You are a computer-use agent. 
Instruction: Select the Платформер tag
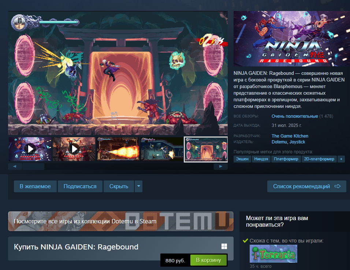click(x=286, y=159)
